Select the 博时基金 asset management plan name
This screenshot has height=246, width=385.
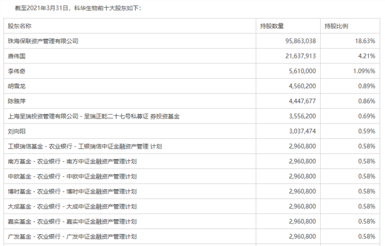tap(72, 192)
